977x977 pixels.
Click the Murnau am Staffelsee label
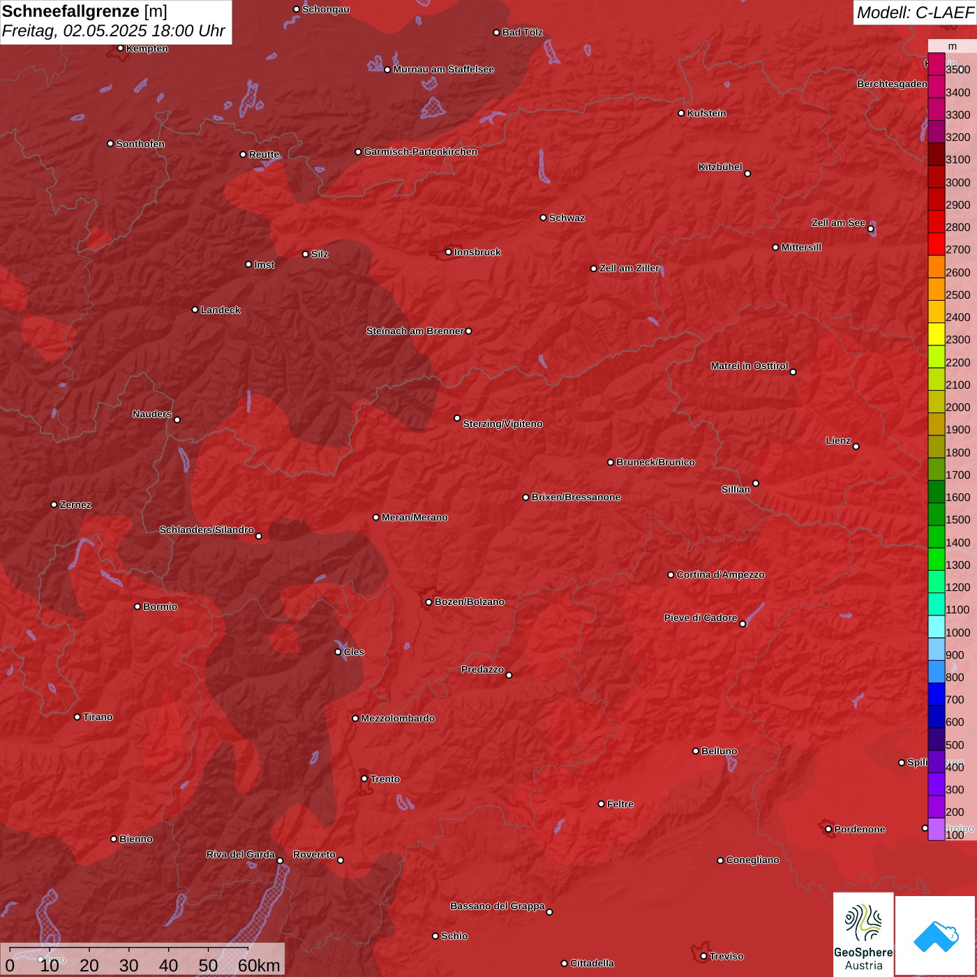pos(444,69)
